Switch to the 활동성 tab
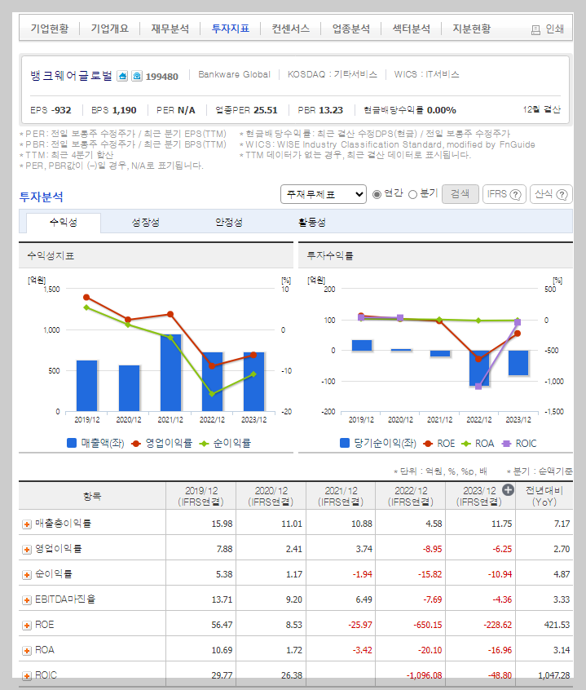 [x=311, y=223]
